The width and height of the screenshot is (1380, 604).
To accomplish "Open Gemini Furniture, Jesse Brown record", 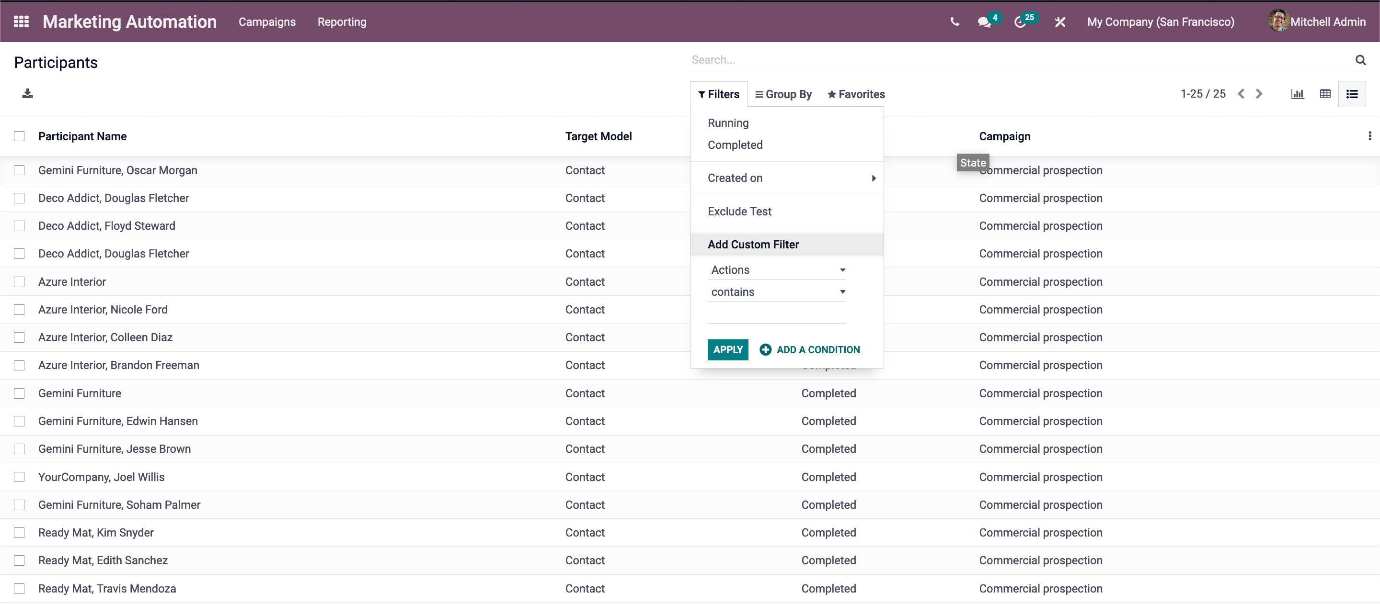I will 115,449.
